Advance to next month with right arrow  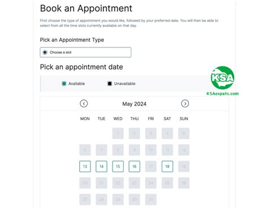click(x=185, y=103)
